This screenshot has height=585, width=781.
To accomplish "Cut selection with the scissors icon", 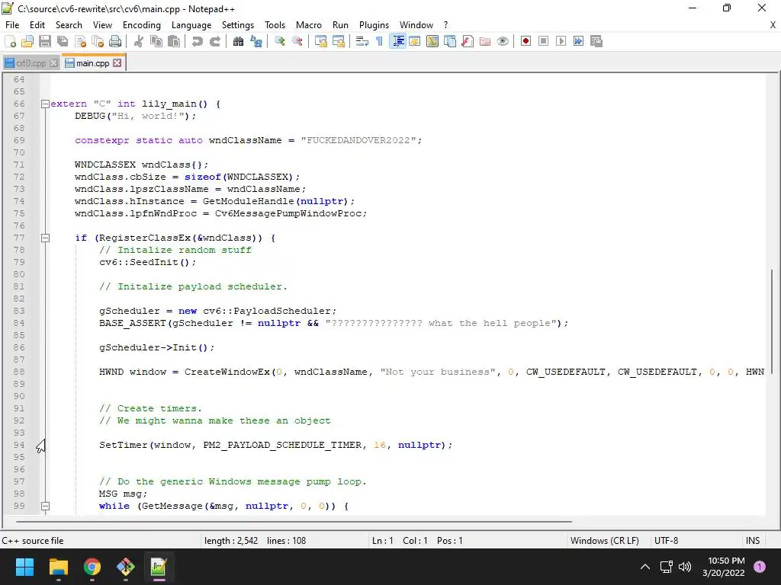I will tap(139, 41).
